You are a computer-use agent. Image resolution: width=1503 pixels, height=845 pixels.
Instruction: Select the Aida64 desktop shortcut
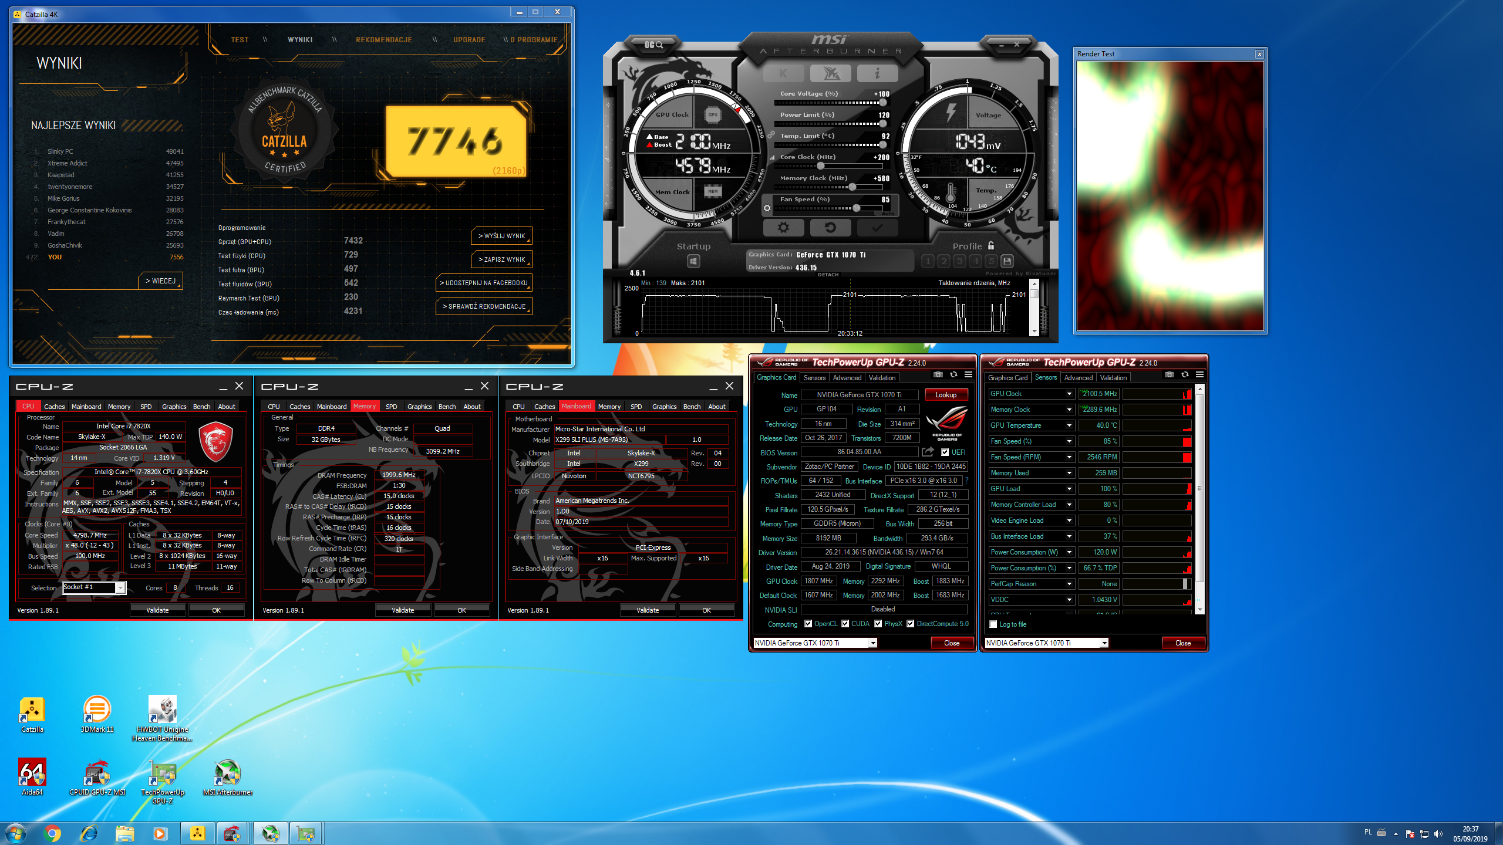click(x=32, y=778)
